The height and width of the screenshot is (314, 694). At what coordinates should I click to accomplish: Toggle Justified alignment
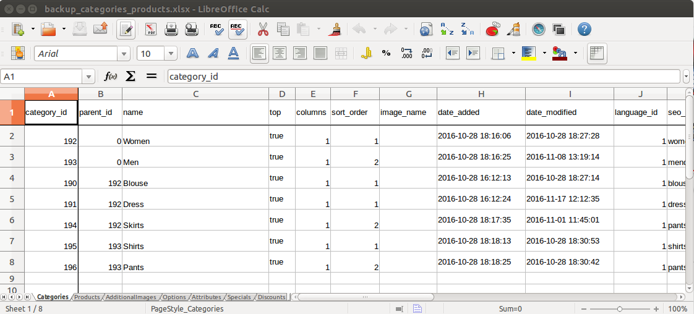click(x=320, y=54)
